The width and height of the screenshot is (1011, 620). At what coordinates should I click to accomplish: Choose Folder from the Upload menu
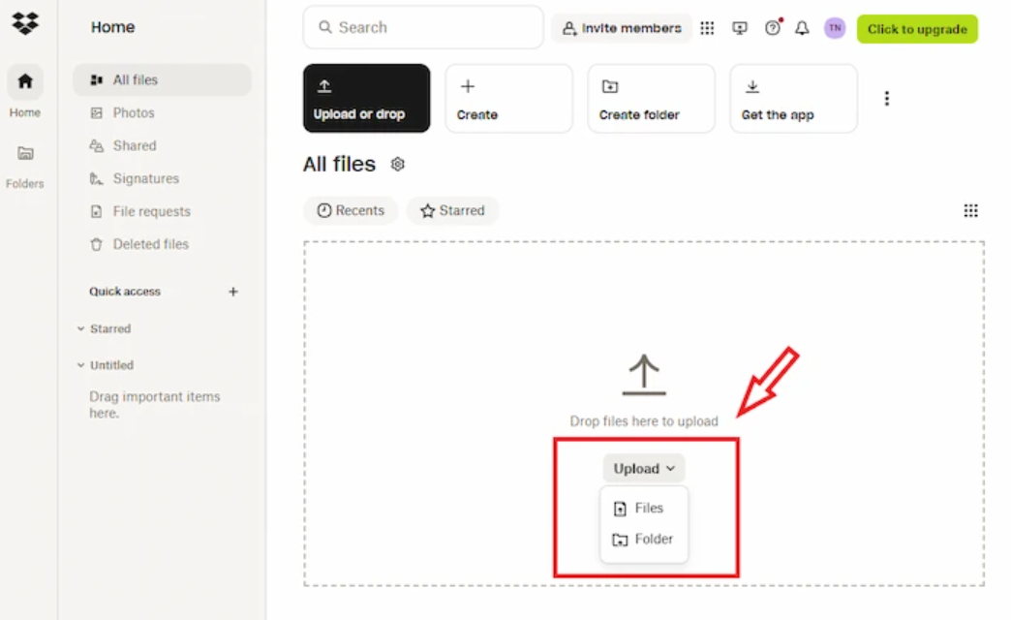[x=644, y=540]
